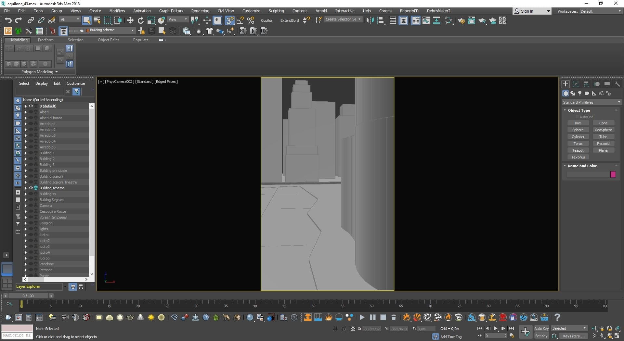Toggle visibility of the Lampioni layer
The width and height of the screenshot is (624, 341).
coord(31,223)
